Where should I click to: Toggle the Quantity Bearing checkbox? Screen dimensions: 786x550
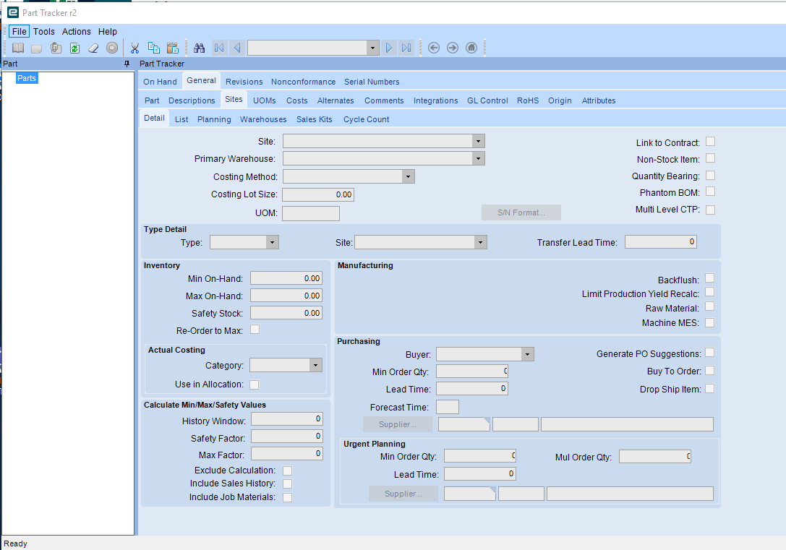[x=710, y=176]
